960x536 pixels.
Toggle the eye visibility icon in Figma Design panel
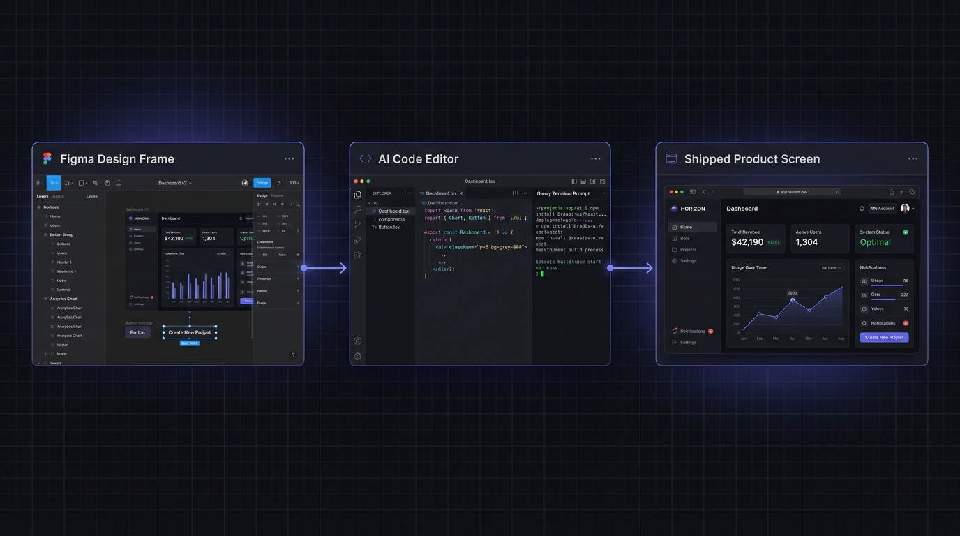tap(298, 255)
